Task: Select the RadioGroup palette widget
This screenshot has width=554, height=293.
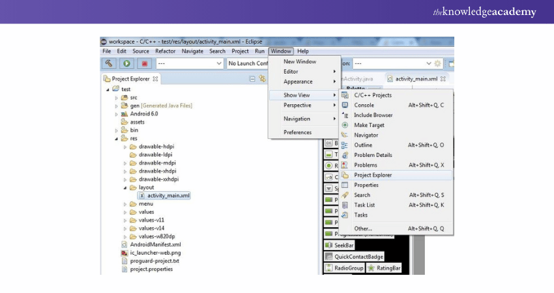Action: (x=344, y=268)
